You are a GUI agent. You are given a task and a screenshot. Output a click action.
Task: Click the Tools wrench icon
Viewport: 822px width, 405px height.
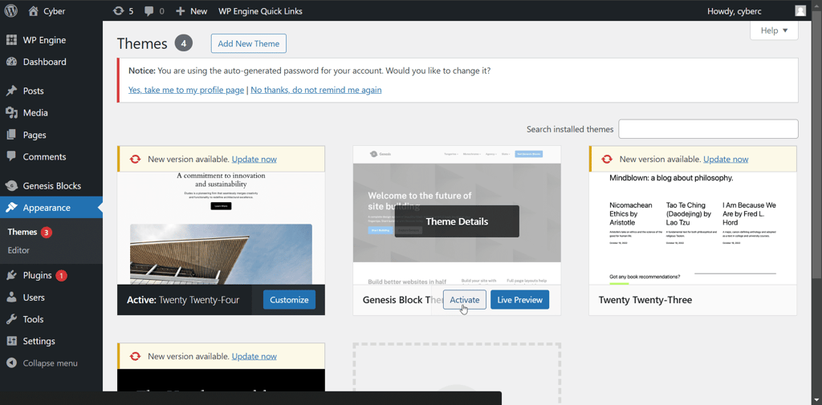[11, 319]
